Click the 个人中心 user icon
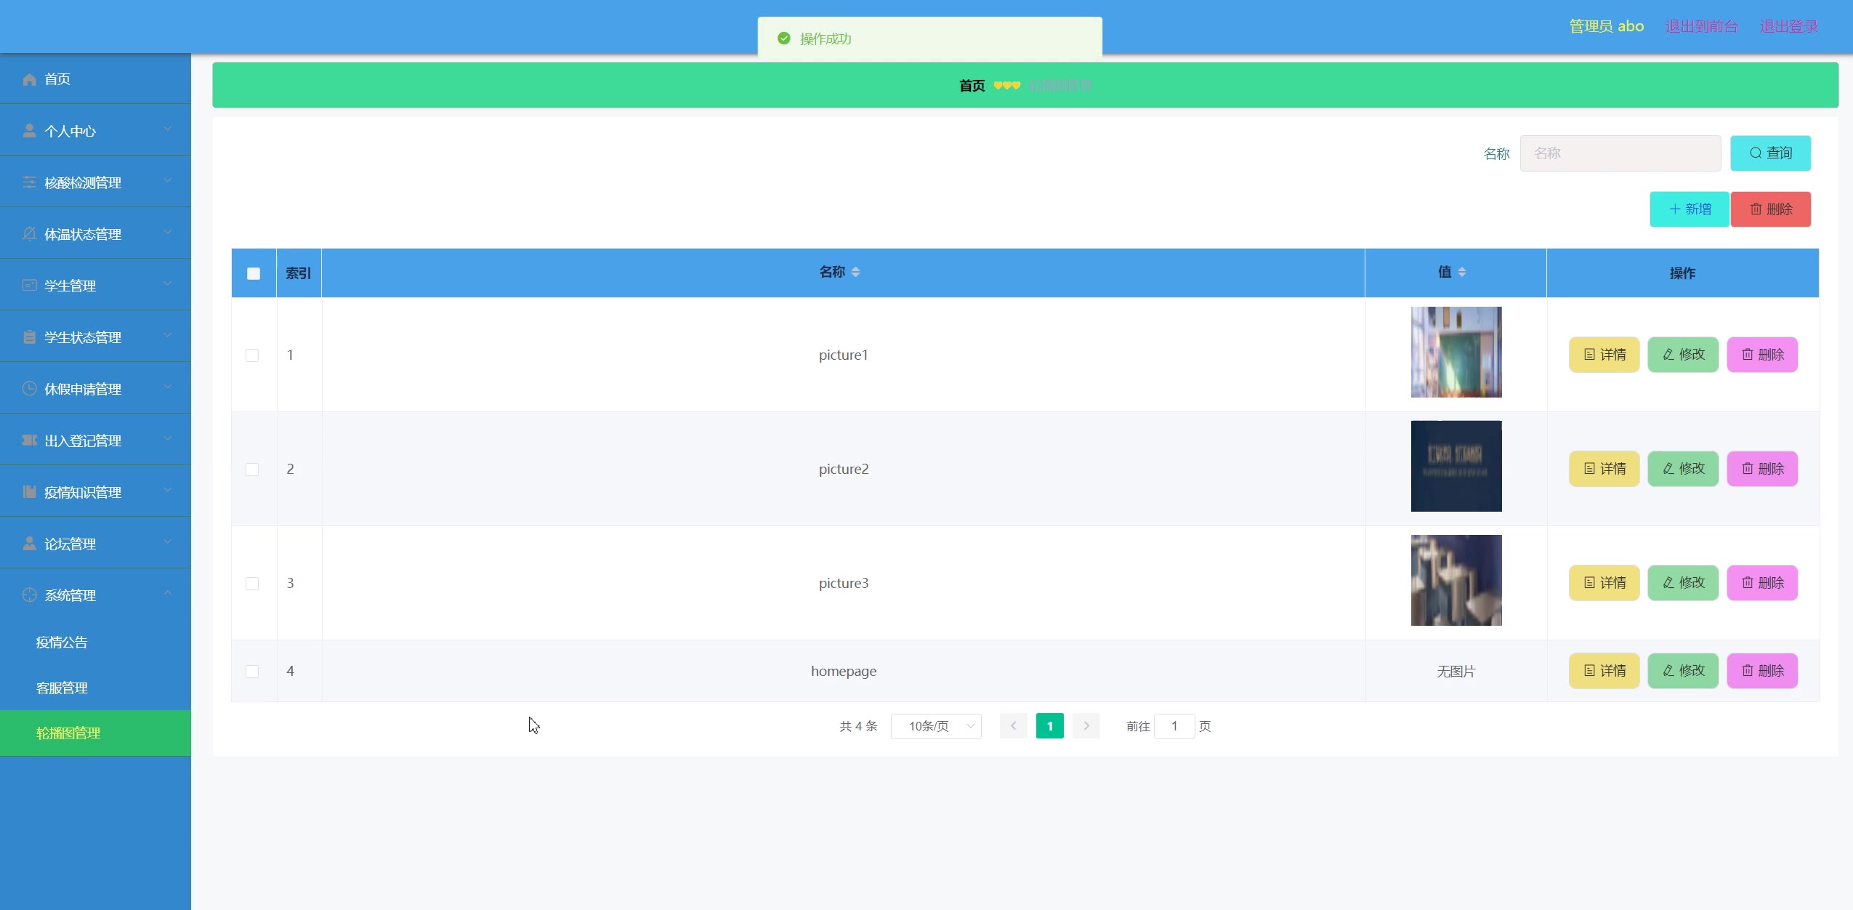 (x=29, y=131)
